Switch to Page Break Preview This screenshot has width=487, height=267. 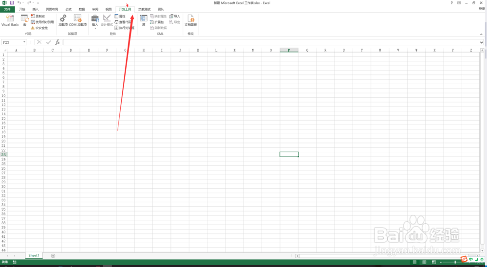[x=434, y=262]
